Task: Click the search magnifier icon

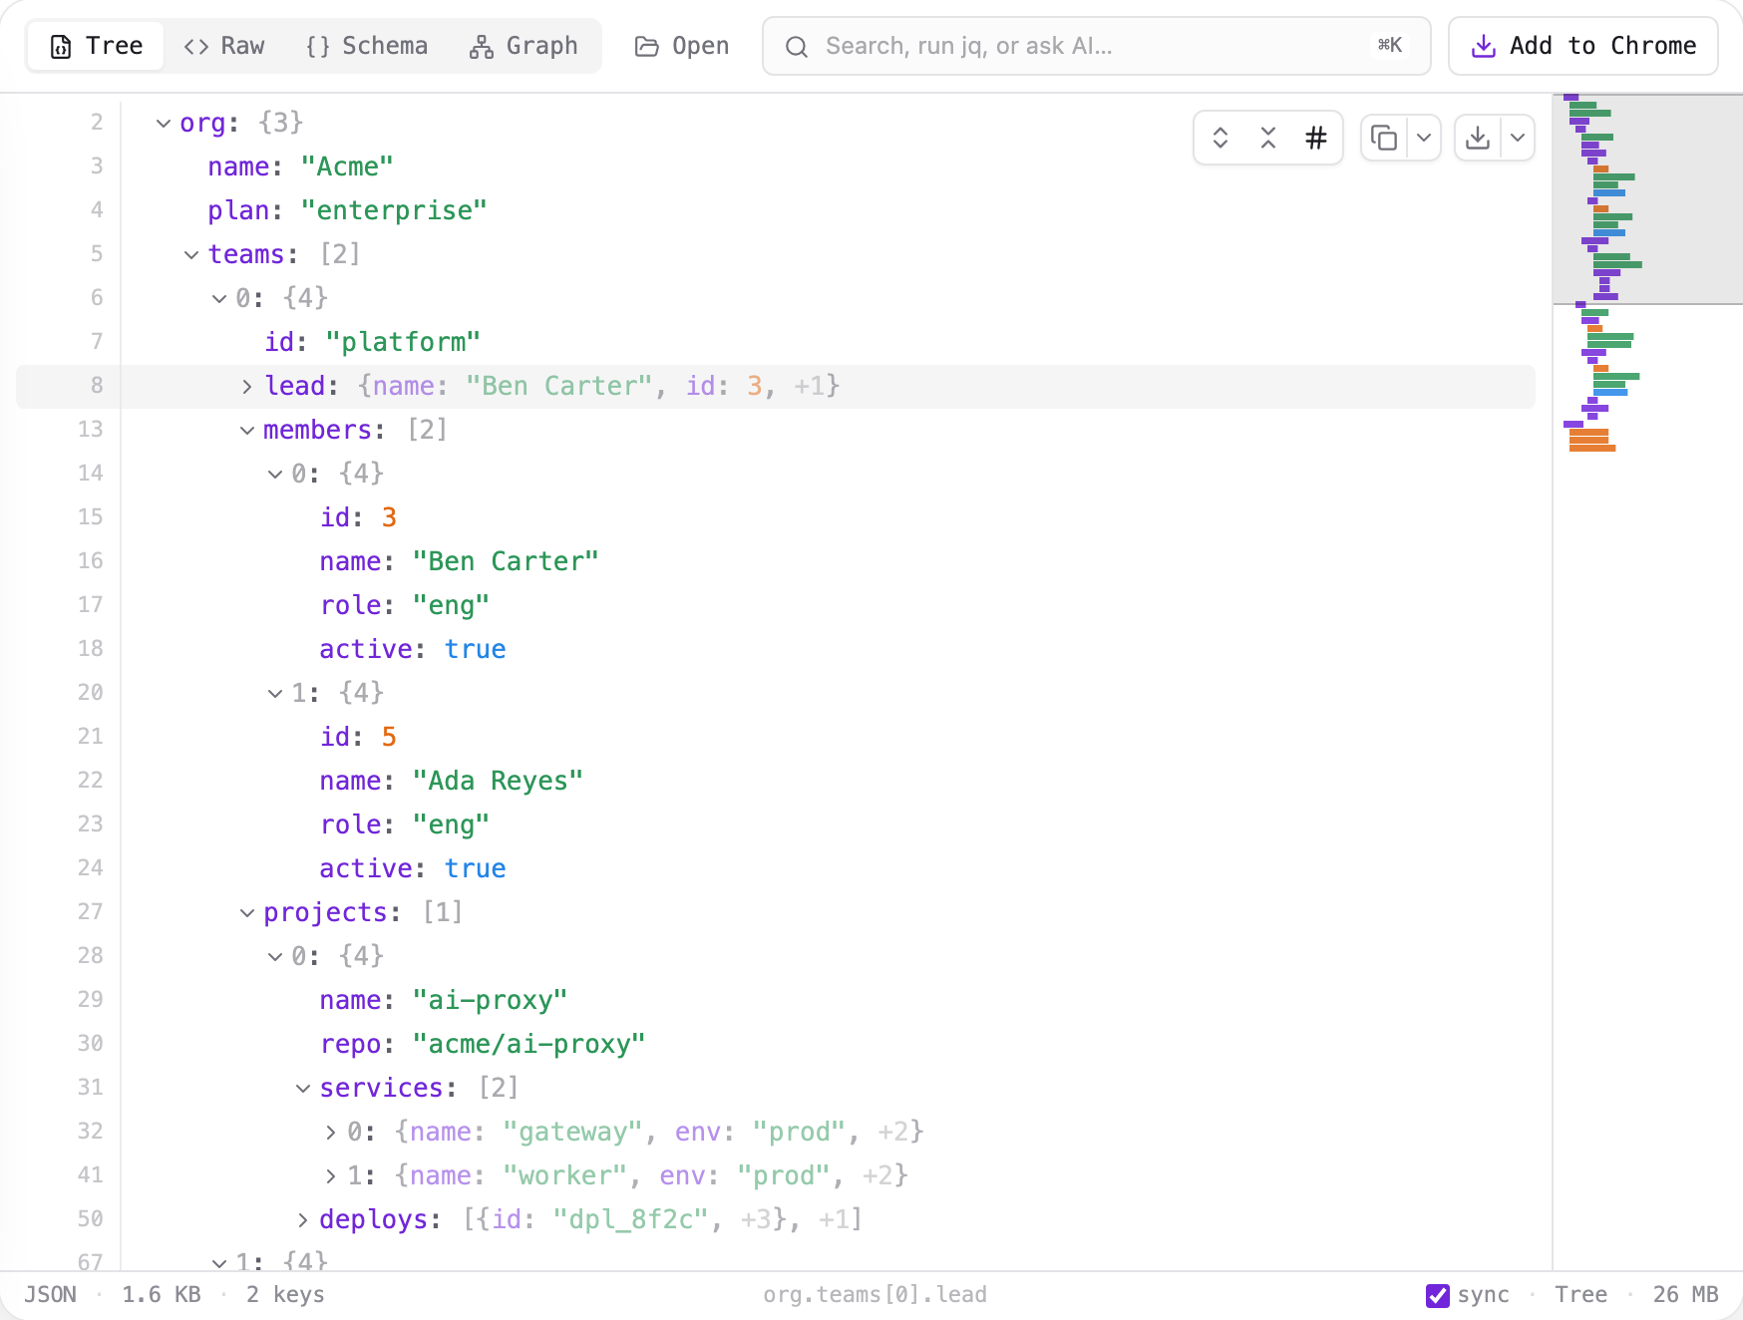Action: click(x=796, y=46)
